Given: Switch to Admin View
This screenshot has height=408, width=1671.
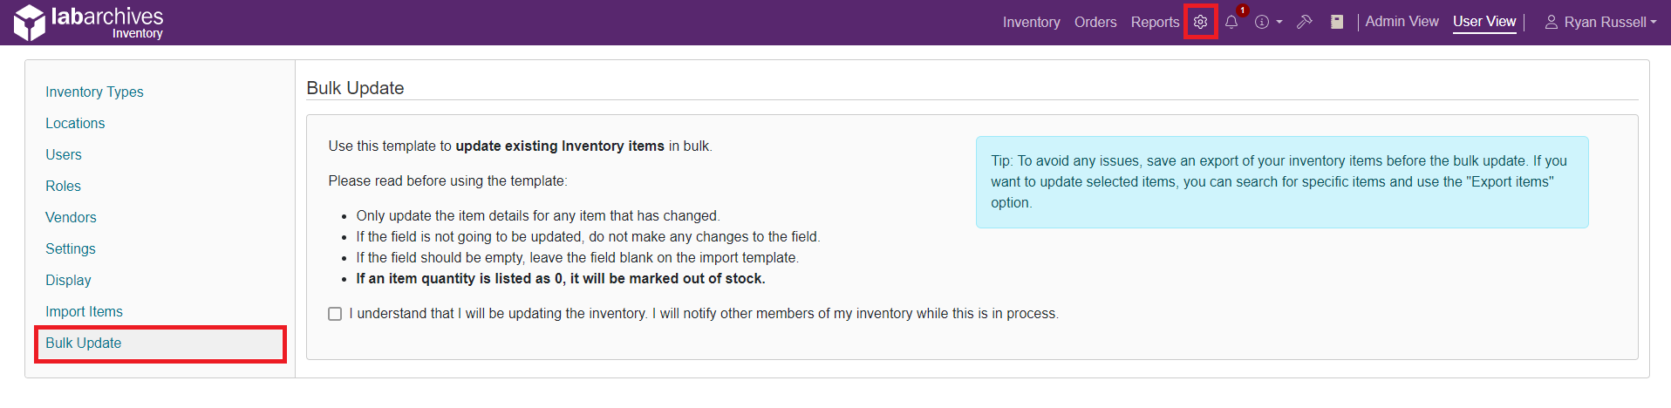Looking at the screenshot, I should (1402, 22).
